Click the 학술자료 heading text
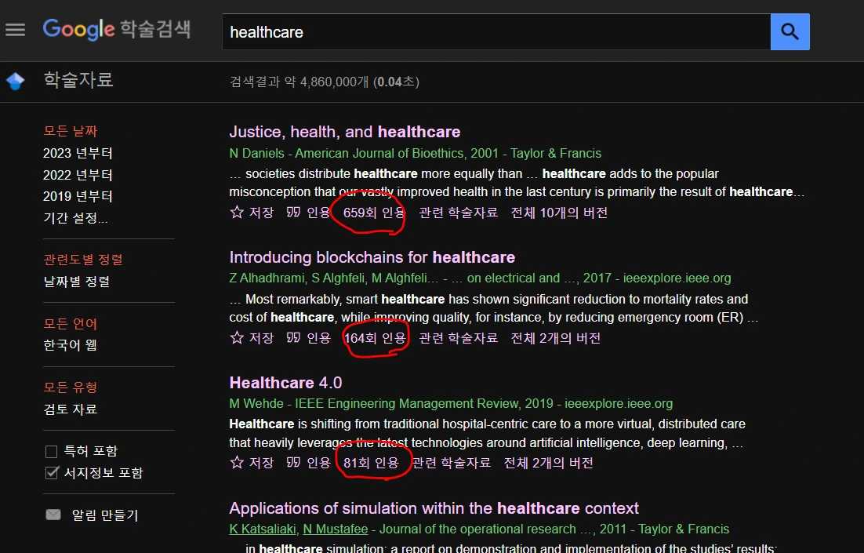This screenshot has height=553, width=864. [x=78, y=80]
